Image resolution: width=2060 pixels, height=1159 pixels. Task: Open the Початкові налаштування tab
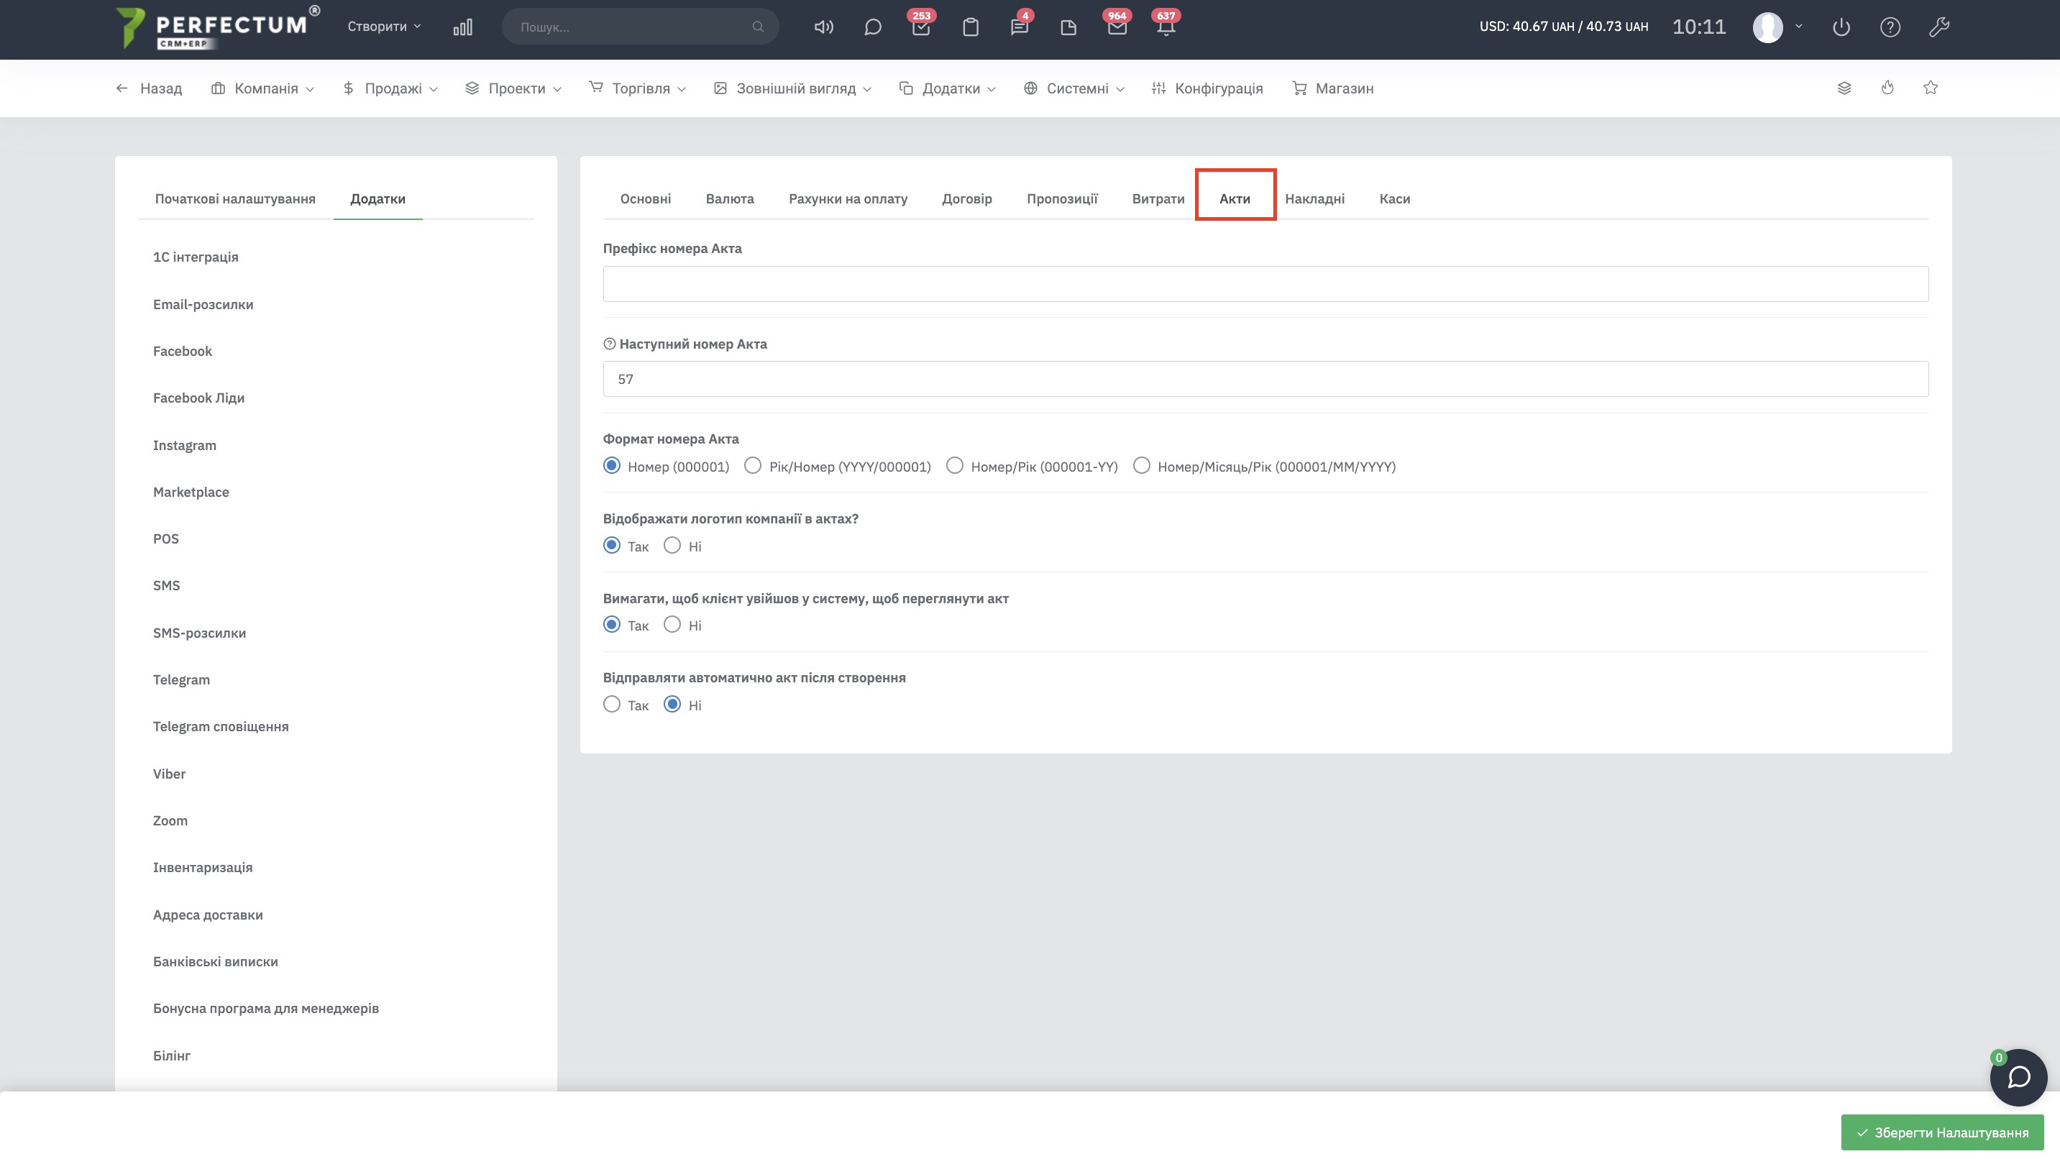pos(235,198)
